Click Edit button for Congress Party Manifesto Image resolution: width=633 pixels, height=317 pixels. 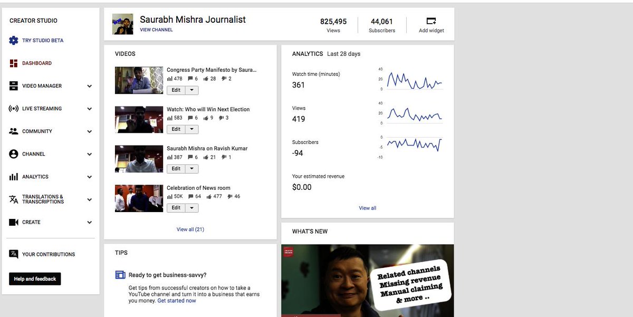click(x=176, y=90)
